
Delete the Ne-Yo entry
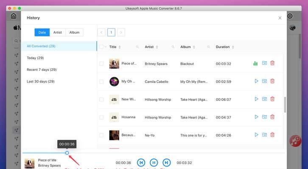pyautogui.click(x=272, y=135)
